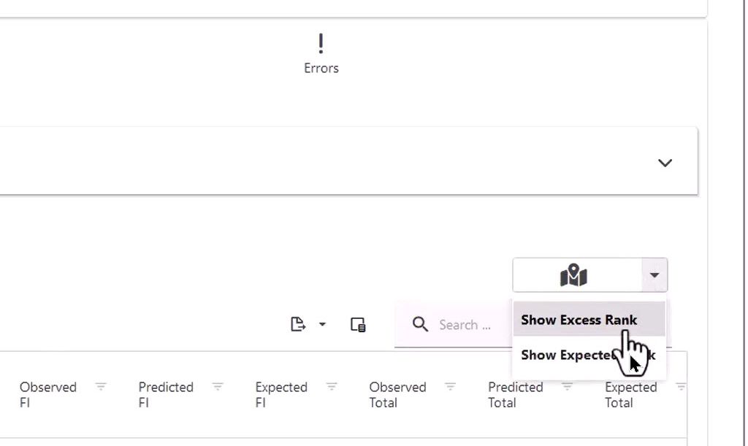Sort by Expected FI column header
Image resolution: width=748 pixels, height=446 pixels.
click(x=281, y=394)
